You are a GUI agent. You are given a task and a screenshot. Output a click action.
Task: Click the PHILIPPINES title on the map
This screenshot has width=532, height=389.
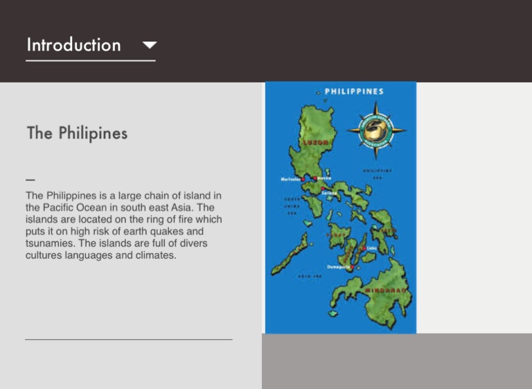click(354, 91)
